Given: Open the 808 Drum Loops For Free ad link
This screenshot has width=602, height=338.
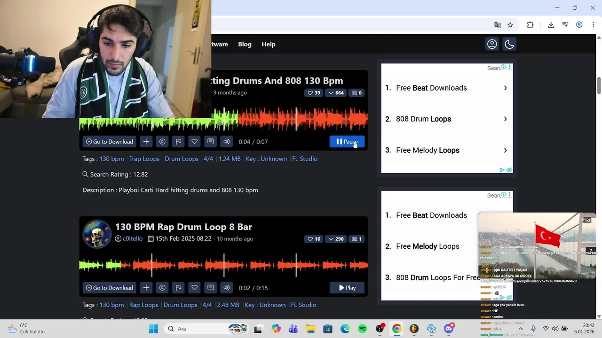Looking at the screenshot, I should click(437, 277).
